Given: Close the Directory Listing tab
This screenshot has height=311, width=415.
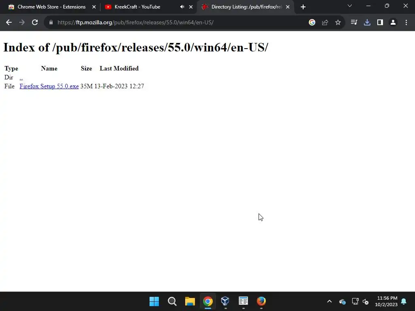Looking at the screenshot, I should coord(288,7).
